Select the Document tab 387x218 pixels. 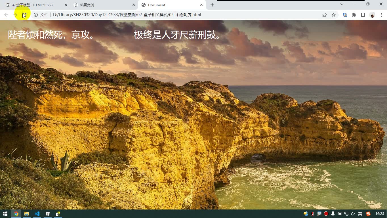pos(172,5)
